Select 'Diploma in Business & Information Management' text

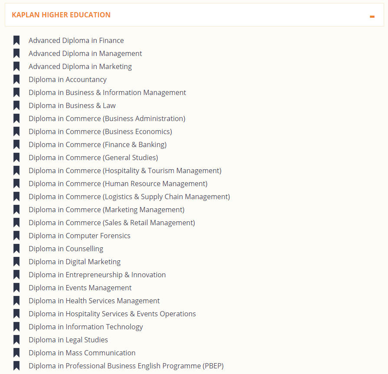click(x=107, y=92)
